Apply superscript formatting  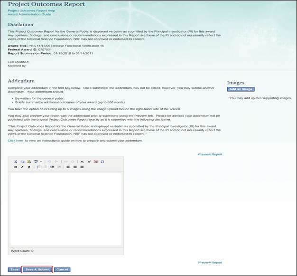pos(89,162)
